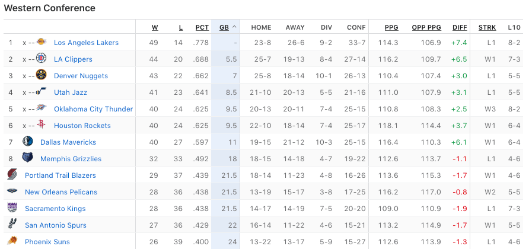529x249 pixels.
Task: Sort standings by the W column
Action: [x=155, y=27]
